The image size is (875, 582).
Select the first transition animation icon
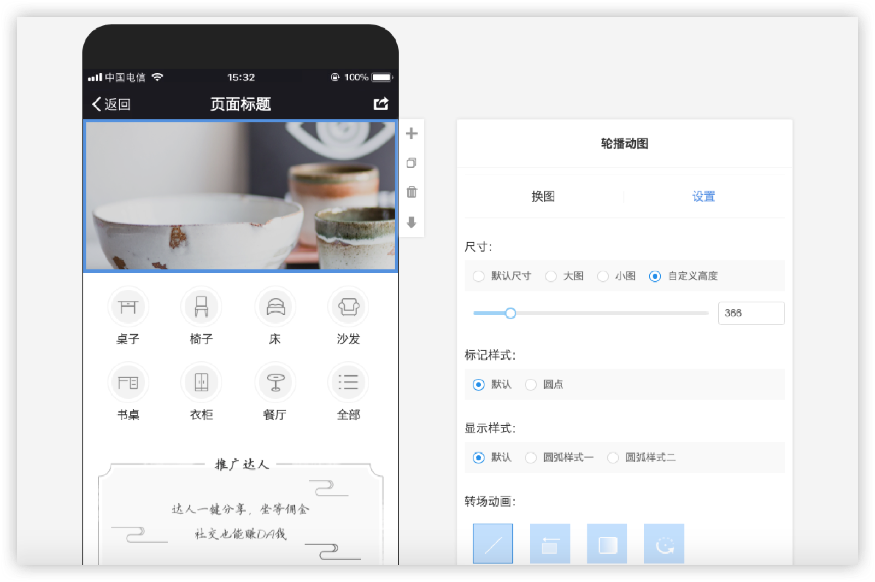point(493,544)
